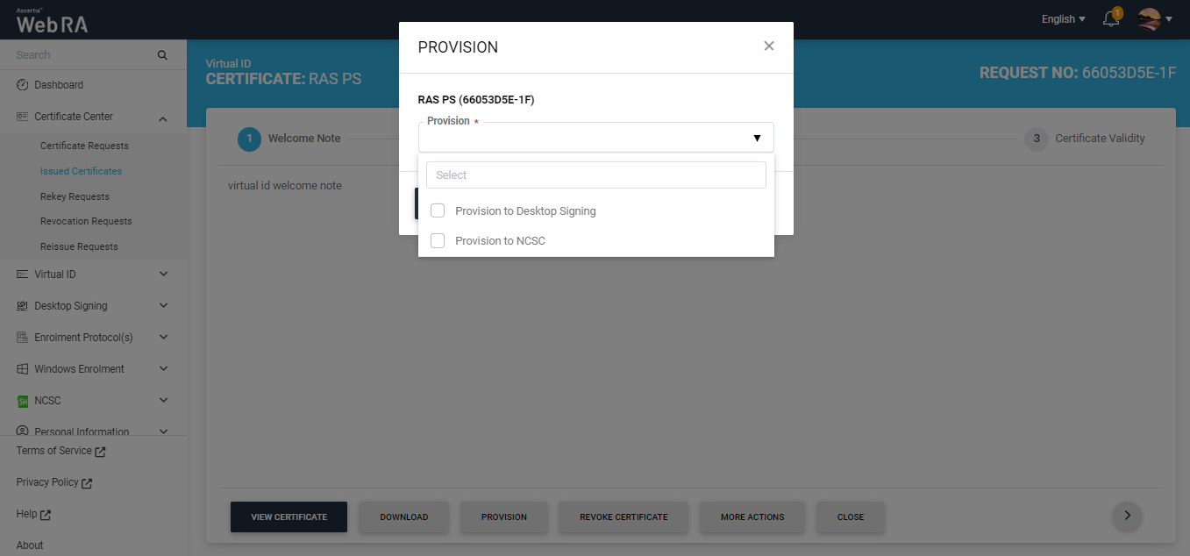Check Provision to Desktop Signing option
The image size is (1190, 556).
coord(438,210)
